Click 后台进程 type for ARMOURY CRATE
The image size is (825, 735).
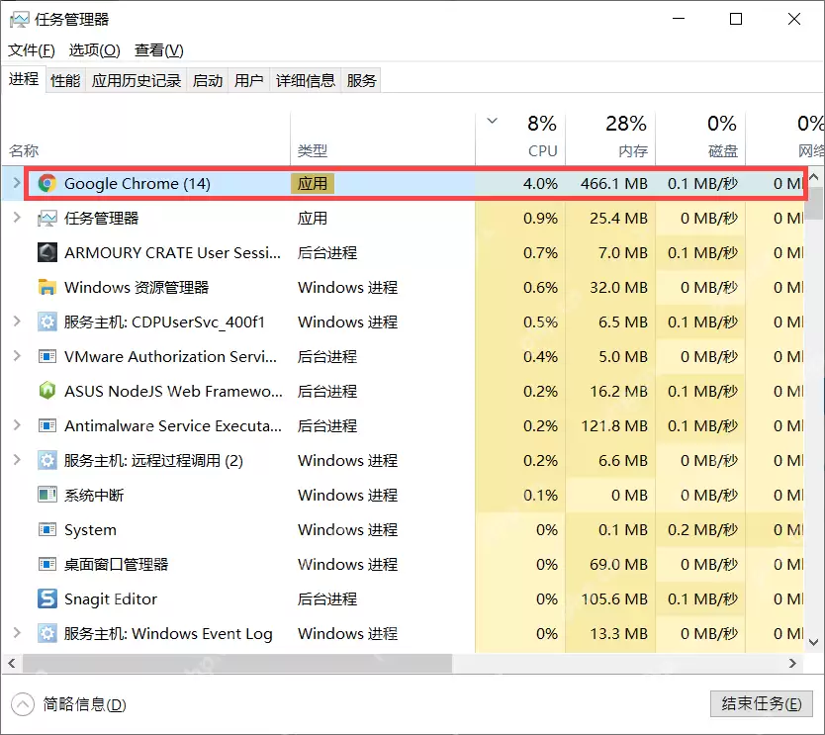pyautogui.click(x=327, y=253)
